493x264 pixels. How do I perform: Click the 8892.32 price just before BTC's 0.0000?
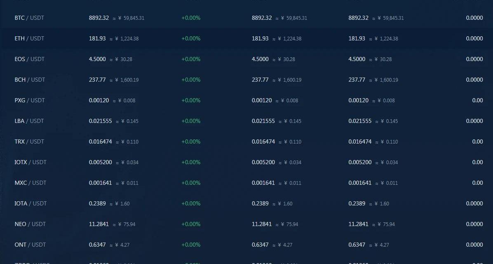(359, 18)
